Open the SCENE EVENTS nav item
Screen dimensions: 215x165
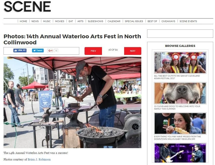(x=188, y=21)
